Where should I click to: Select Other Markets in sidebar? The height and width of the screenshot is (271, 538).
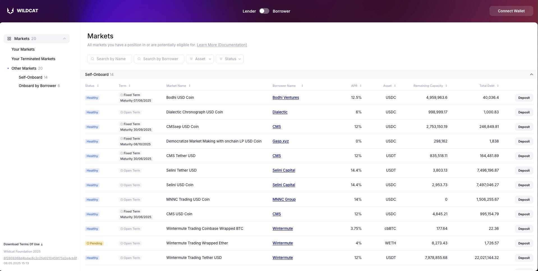24,68
